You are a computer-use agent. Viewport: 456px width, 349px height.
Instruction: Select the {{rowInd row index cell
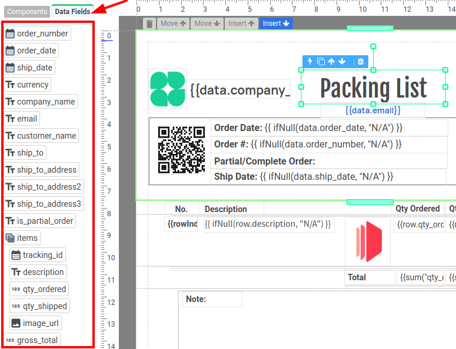(x=182, y=224)
